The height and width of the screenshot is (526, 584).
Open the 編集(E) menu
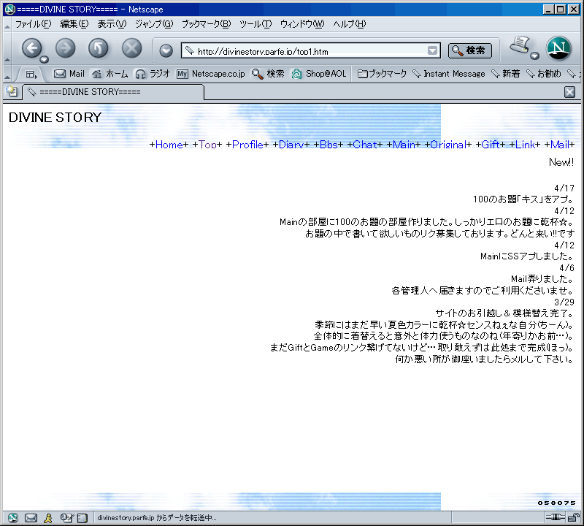click(74, 24)
